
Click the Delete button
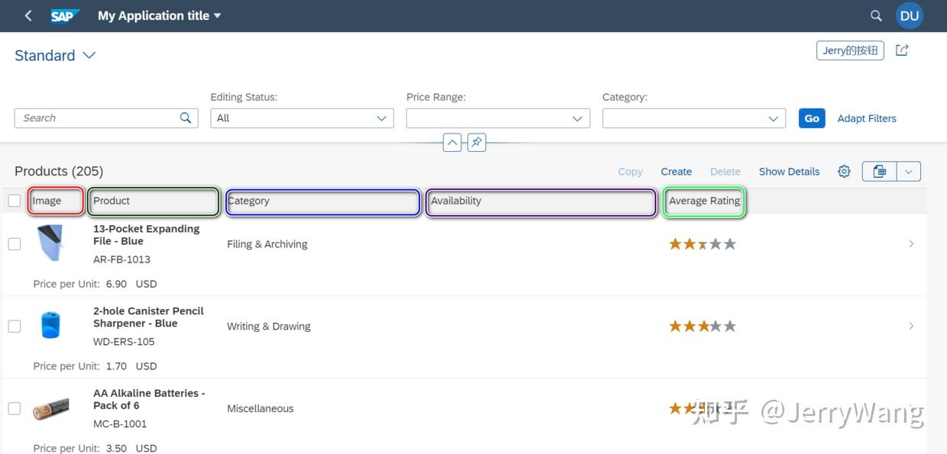pyautogui.click(x=726, y=172)
